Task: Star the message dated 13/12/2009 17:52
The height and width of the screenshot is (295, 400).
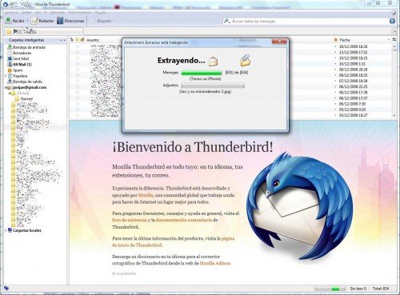Action: pyautogui.click(x=78, y=52)
